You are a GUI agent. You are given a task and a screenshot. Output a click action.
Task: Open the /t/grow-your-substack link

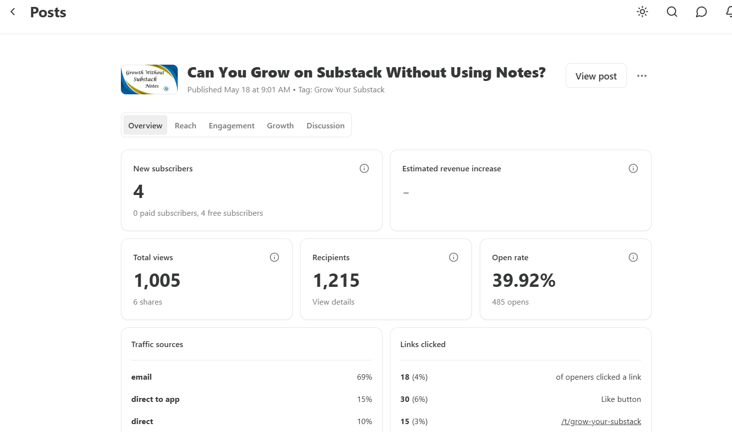tap(601, 421)
